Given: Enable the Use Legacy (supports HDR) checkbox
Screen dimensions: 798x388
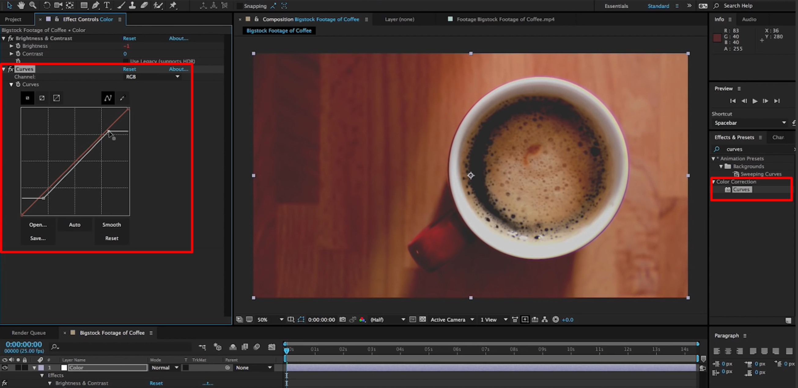Looking at the screenshot, I should (x=126, y=61).
